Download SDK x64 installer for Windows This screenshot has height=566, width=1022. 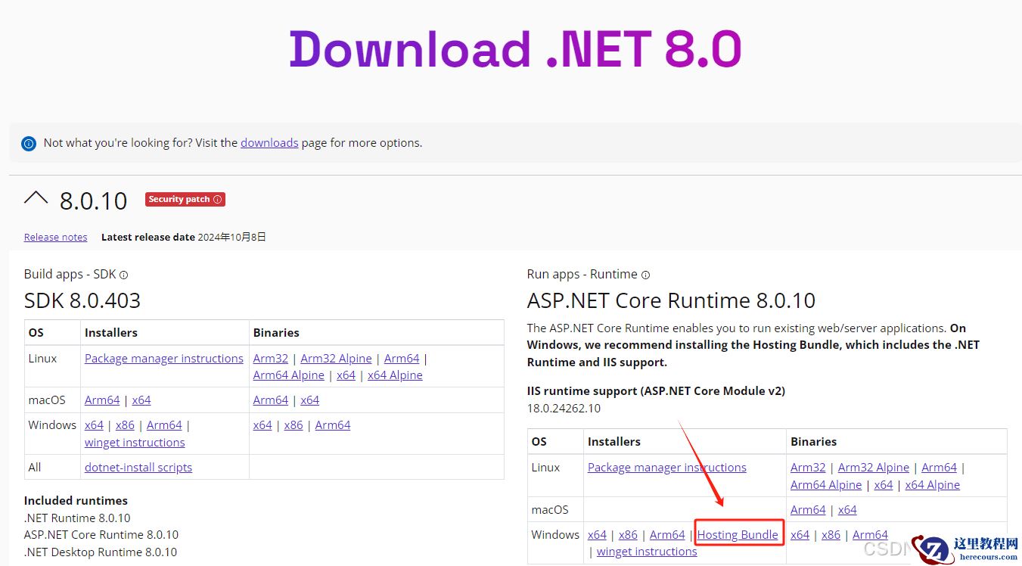(94, 424)
